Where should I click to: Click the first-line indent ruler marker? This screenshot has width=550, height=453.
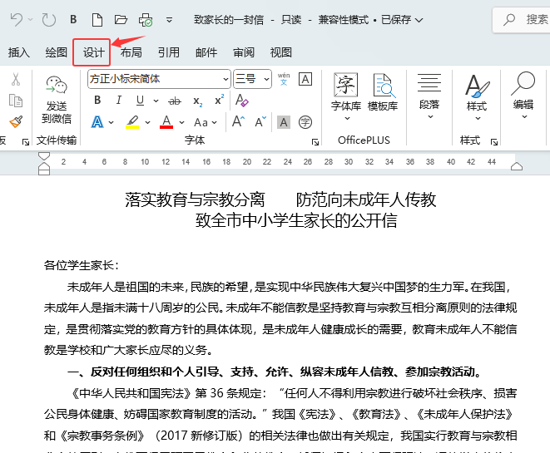coord(44,156)
